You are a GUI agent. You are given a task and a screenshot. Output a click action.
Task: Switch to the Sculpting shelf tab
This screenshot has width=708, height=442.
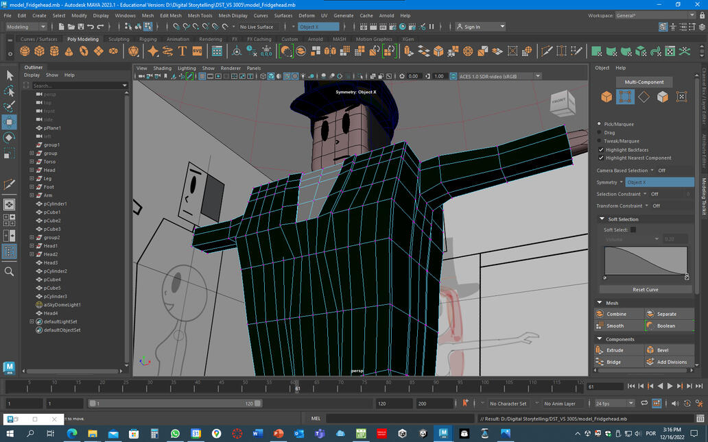(x=119, y=39)
